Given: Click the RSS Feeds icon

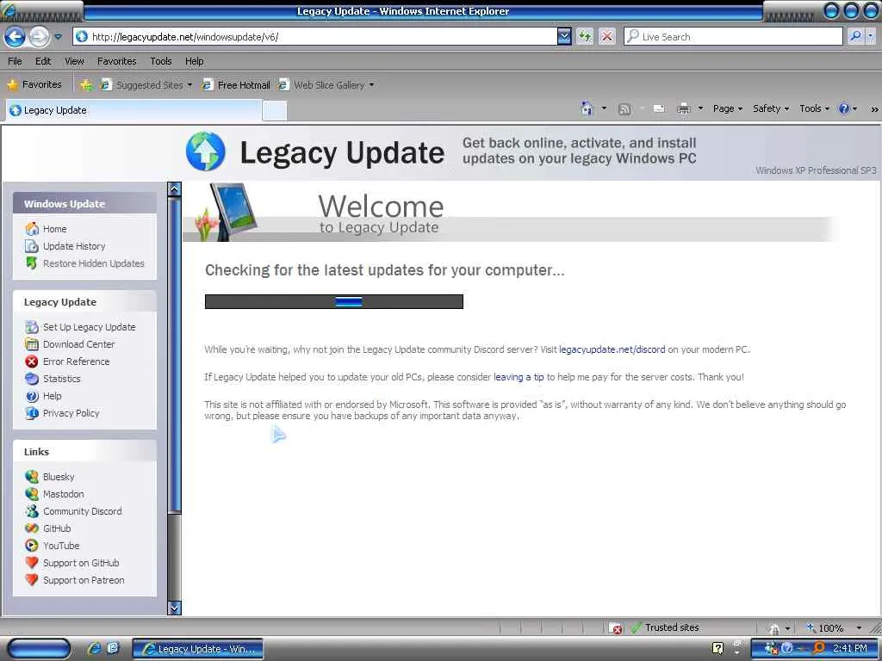Looking at the screenshot, I should tap(624, 109).
